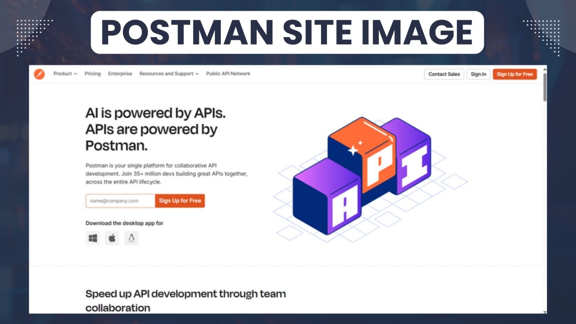The image size is (576, 324).
Task: Download the Windows desktop app
Action: pyautogui.click(x=93, y=238)
